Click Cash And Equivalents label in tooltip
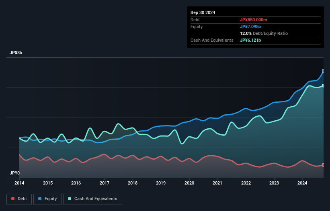Image resolution: width=330 pixels, height=211 pixels. coord(212,40)
